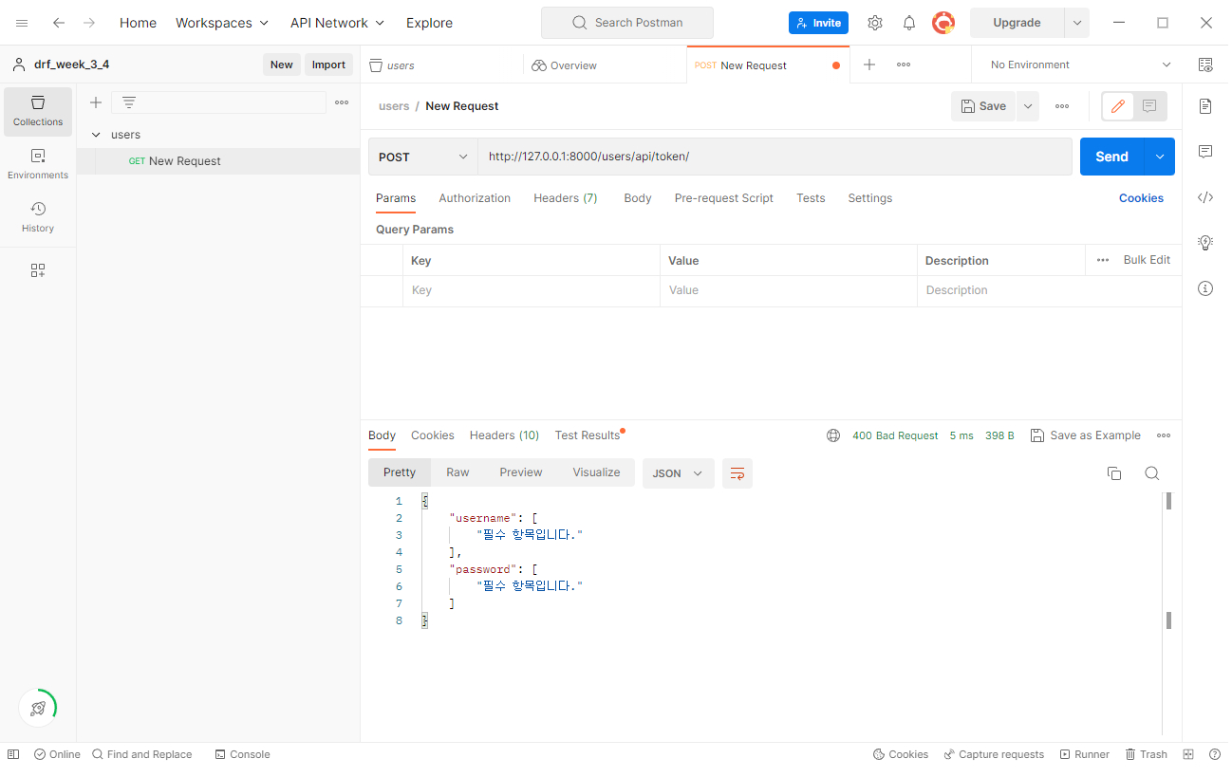1232x777 pixels.
Task: Click Bulk Edit in query params
Action: pos(1147,260)
